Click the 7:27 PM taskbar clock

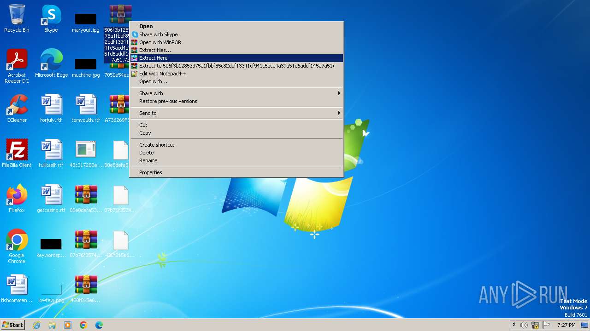pos(566,325)
